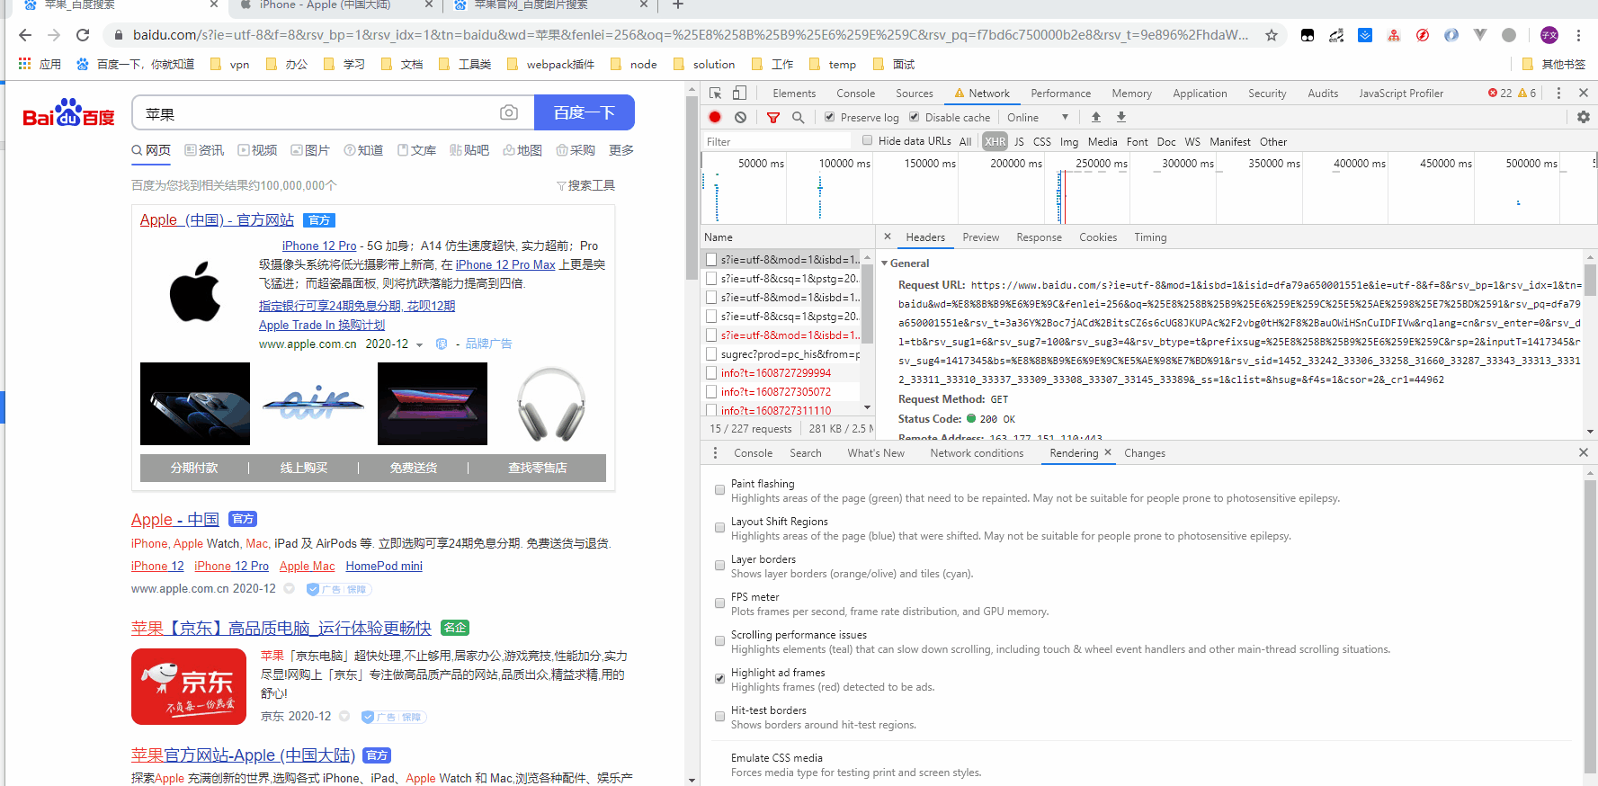Image resolution: width=1598 pixels, height=786 pixels.
Task: Click the 百度一下 search button
Action: 585,112
